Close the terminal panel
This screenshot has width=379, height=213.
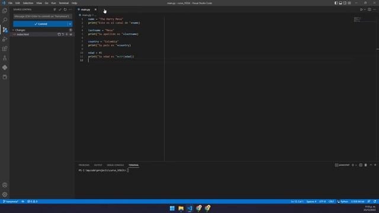point(375,165)
